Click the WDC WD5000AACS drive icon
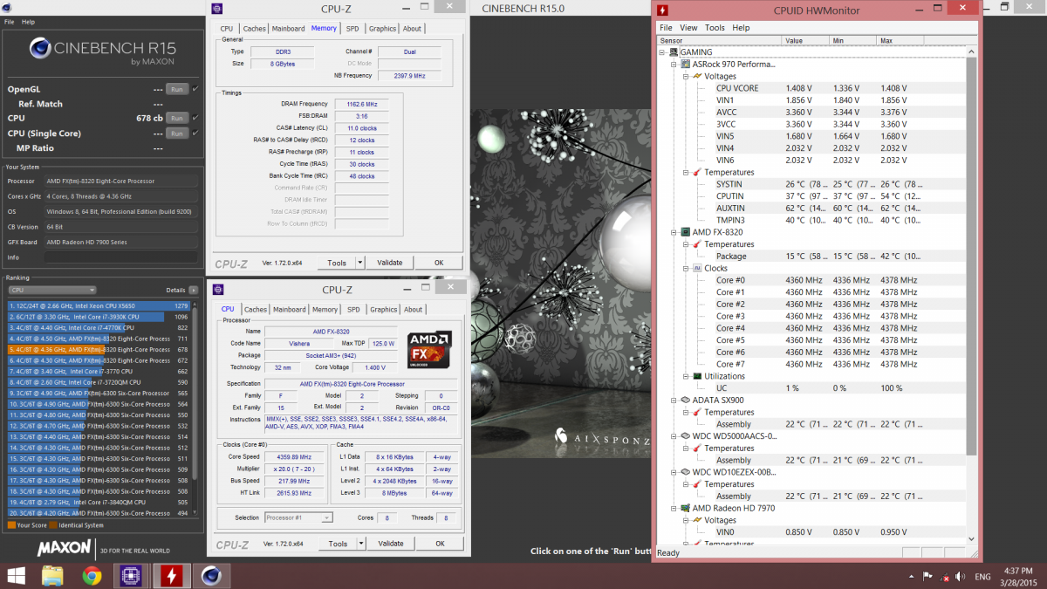The width and height of the screenshot is (1047, 589). pyautogui.click(x=686, y=436)
